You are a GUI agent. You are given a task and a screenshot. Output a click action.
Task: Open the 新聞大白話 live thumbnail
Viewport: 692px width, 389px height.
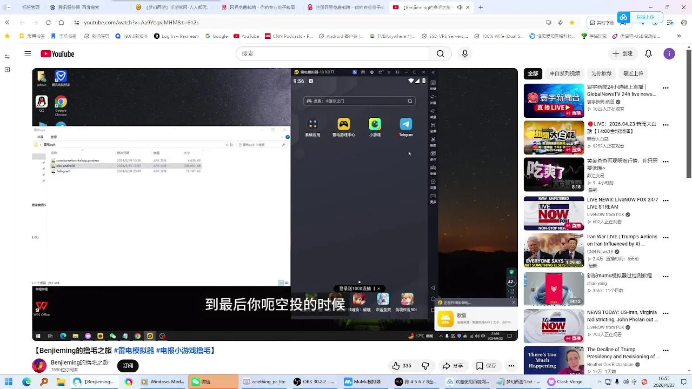click(554, 138)
